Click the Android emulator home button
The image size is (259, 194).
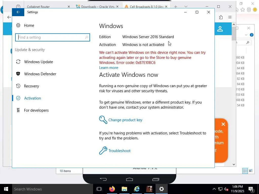129,179
